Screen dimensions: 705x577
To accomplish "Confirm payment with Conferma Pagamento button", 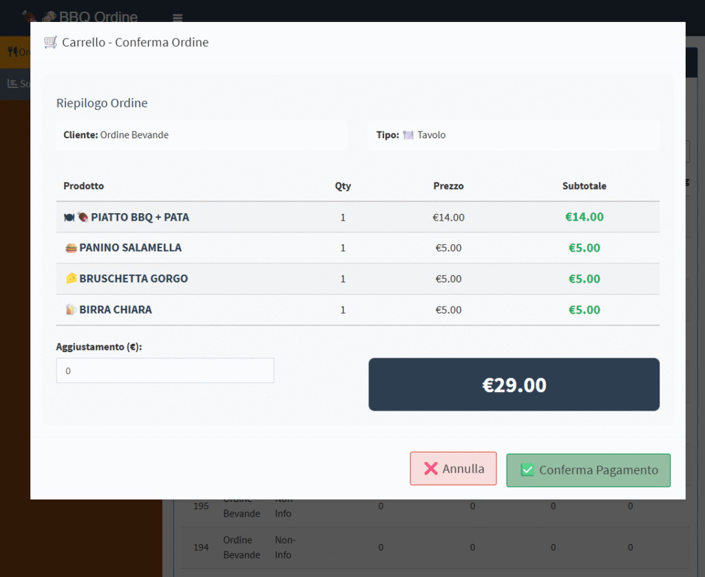I will click(588, 470).
